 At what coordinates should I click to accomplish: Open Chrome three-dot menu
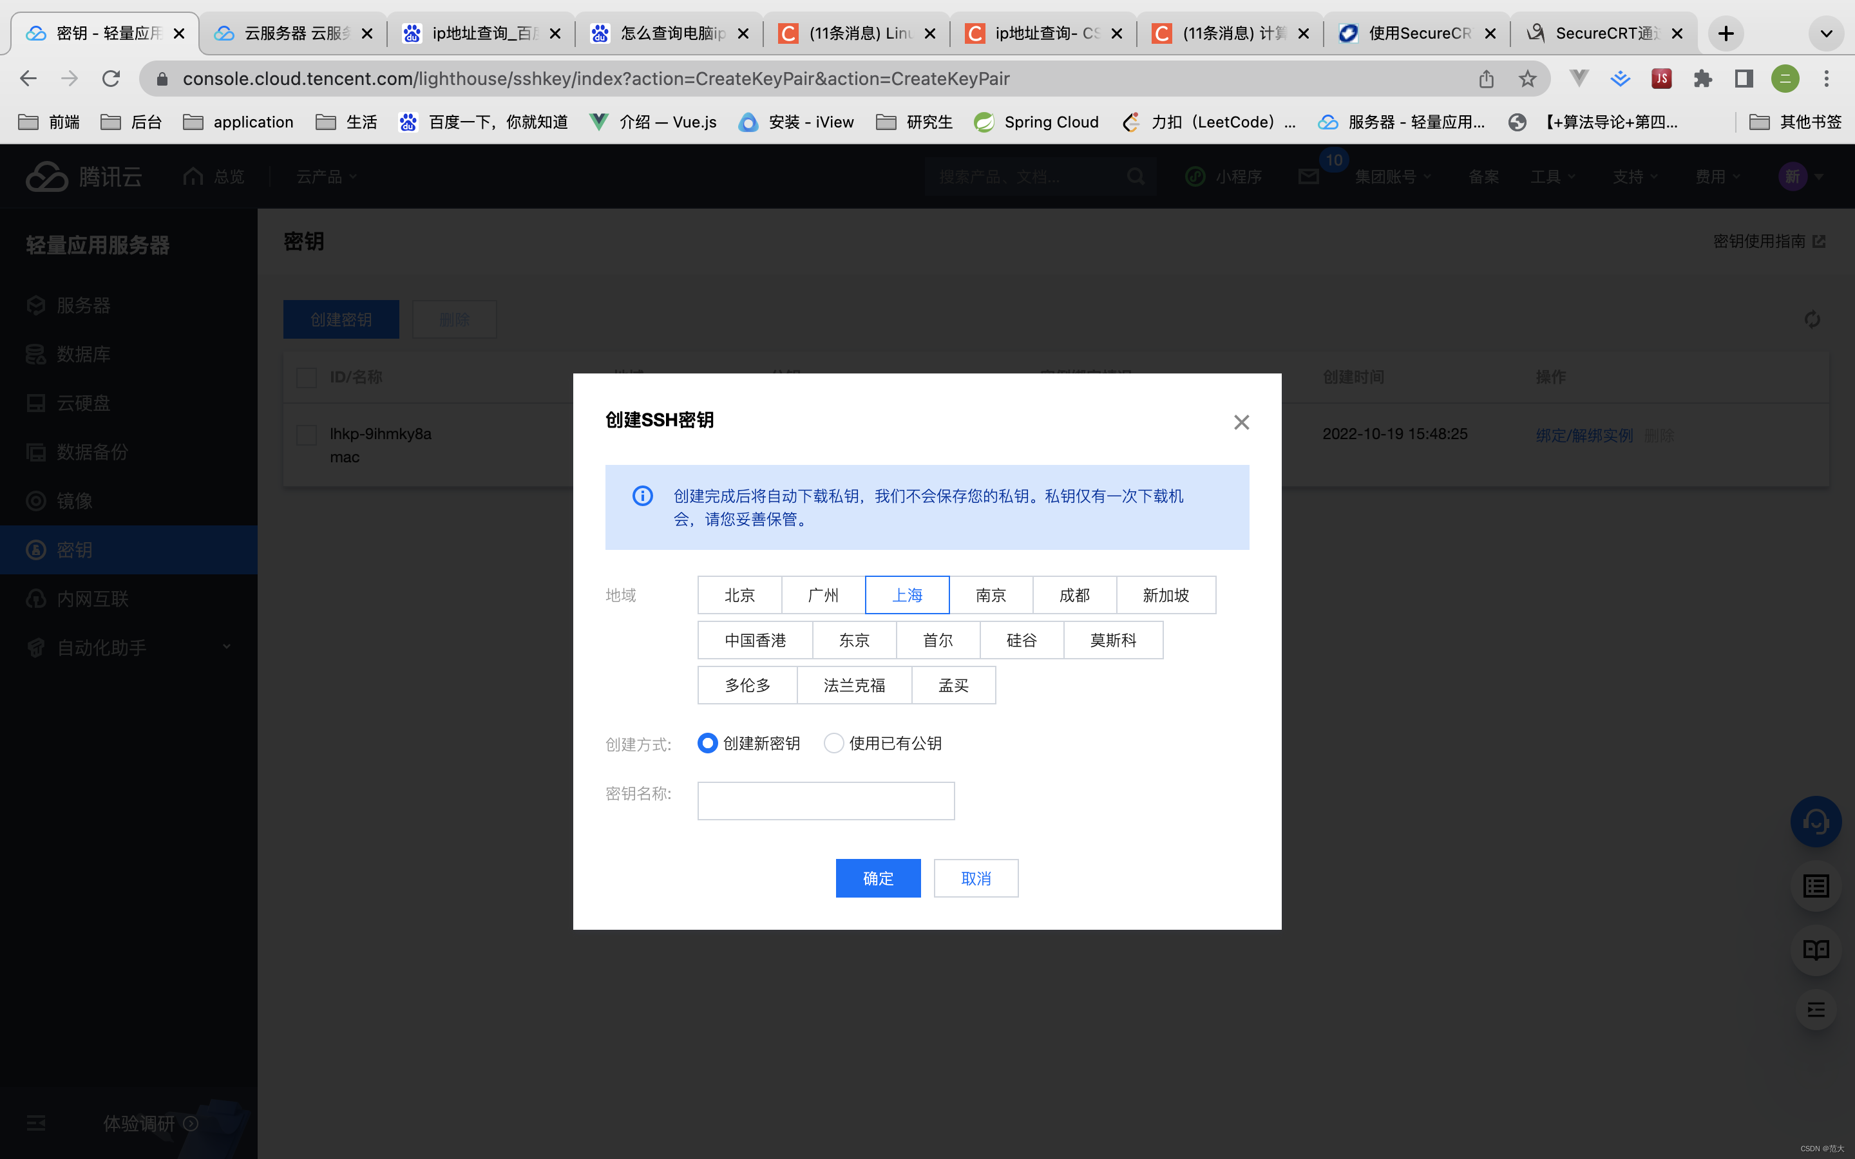click(x=1827, y=78)
